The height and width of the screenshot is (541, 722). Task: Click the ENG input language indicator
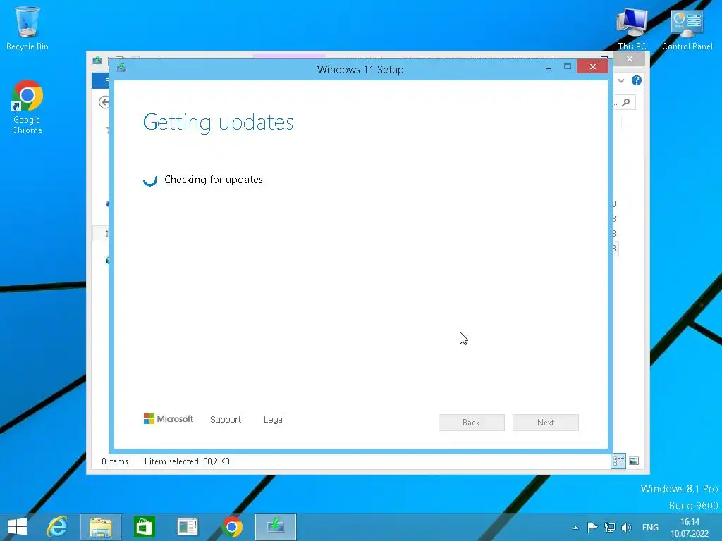(x=650, y=527)
